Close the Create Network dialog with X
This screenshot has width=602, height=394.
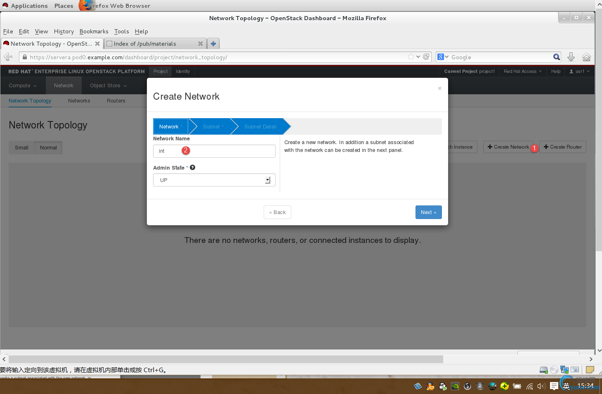(x=439, y=88)
